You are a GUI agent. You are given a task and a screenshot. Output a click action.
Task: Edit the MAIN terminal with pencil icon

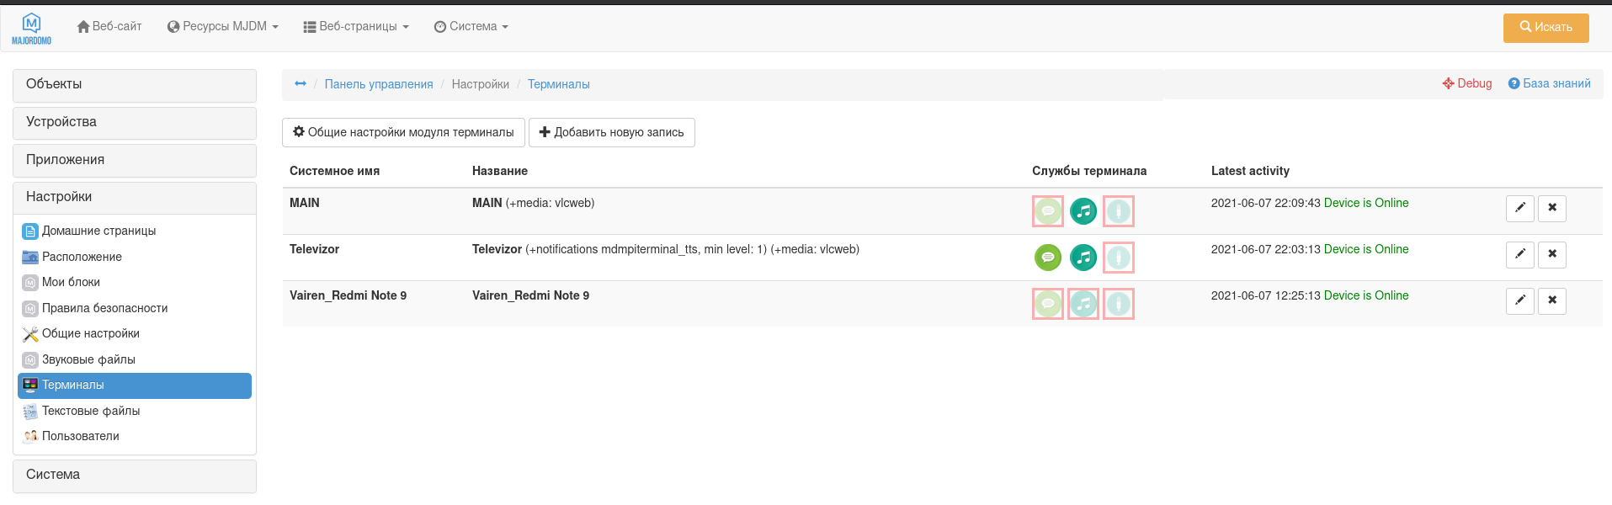(x=1519, y=208)
